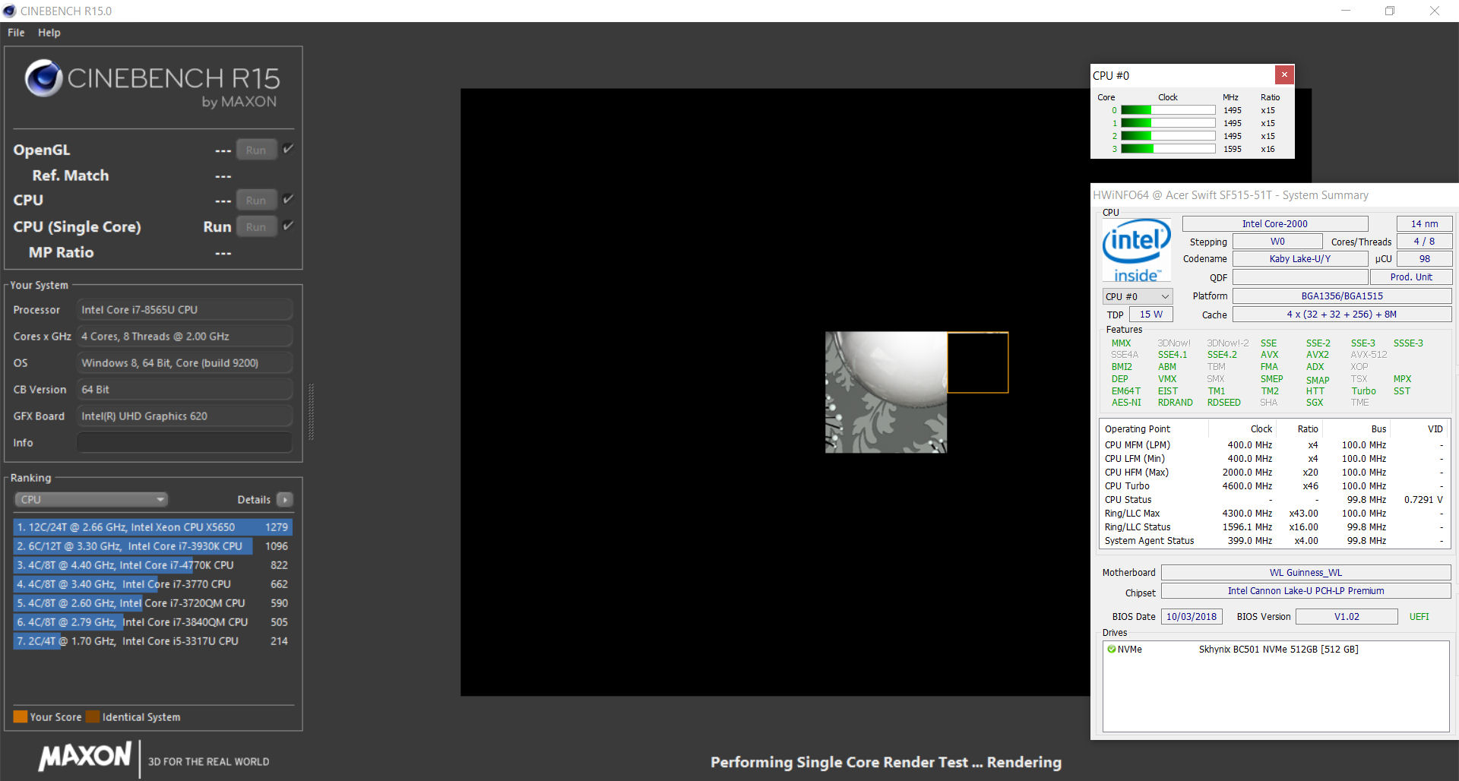Click the Your Score orange swatch
This screenshot has height=781, width=1459.
point(20,716)
